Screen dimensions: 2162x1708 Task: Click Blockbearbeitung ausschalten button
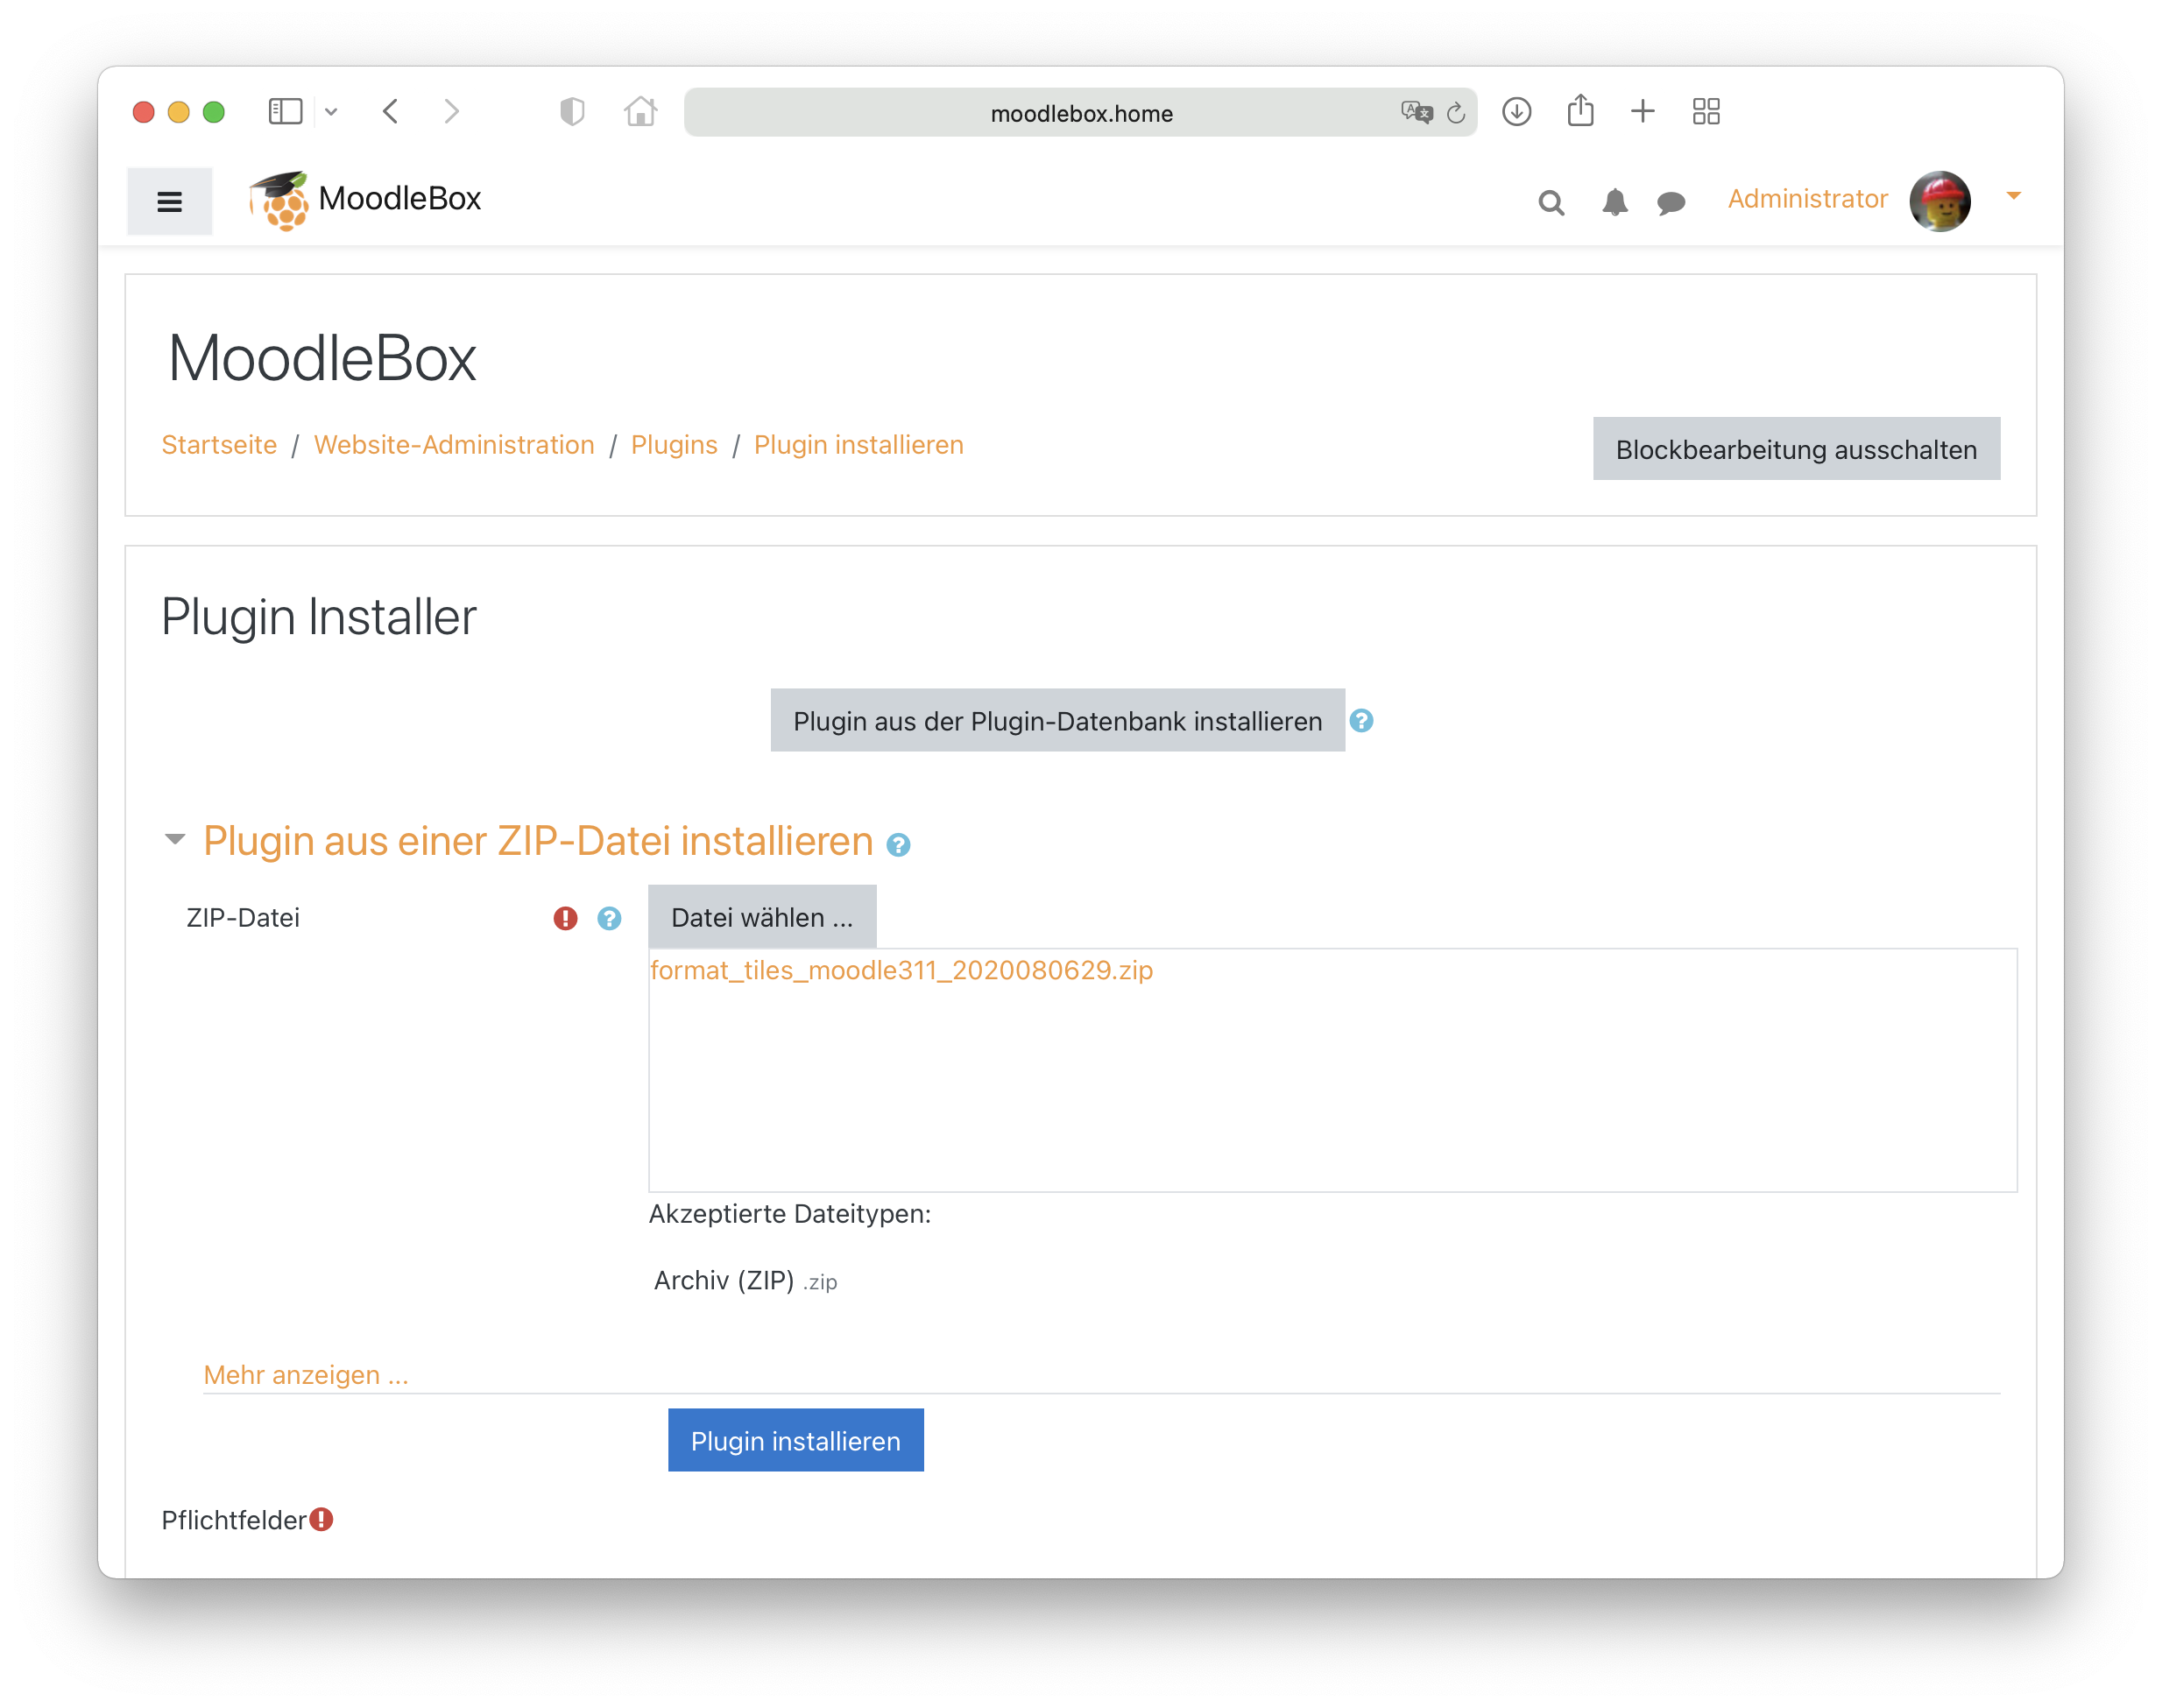pos(1796,449)
